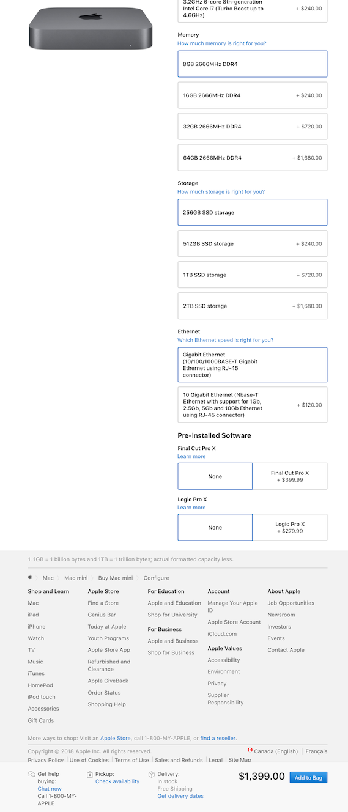This screenshot has width=348, height=812.
Task: Click Configure breadcrumb item
Action: (x=157, y=578)
